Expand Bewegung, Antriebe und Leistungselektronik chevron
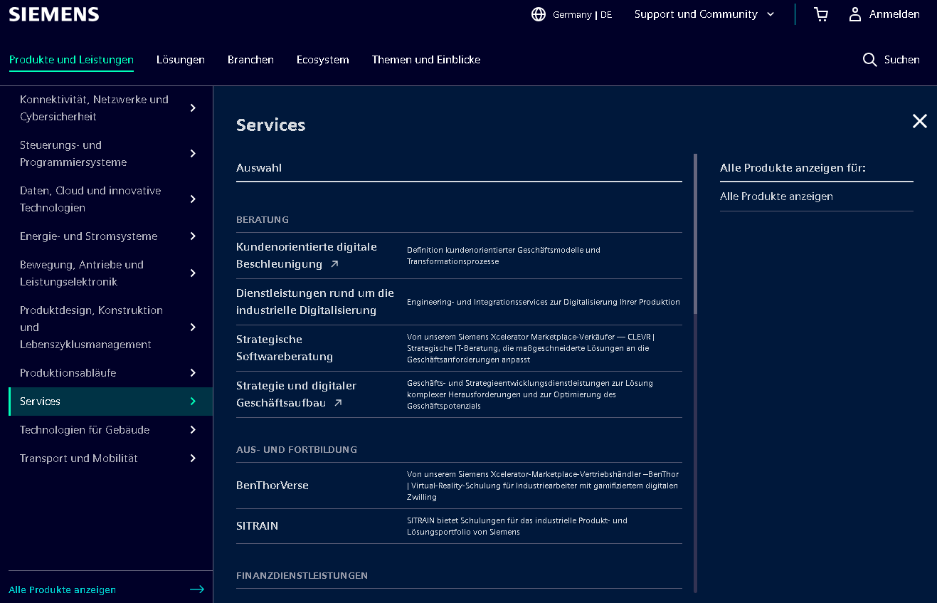This screenshot has height=603, width=937. (x=193, y=273)
